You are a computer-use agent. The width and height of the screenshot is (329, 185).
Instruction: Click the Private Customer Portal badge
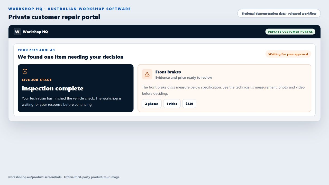(x=290, y=32)
